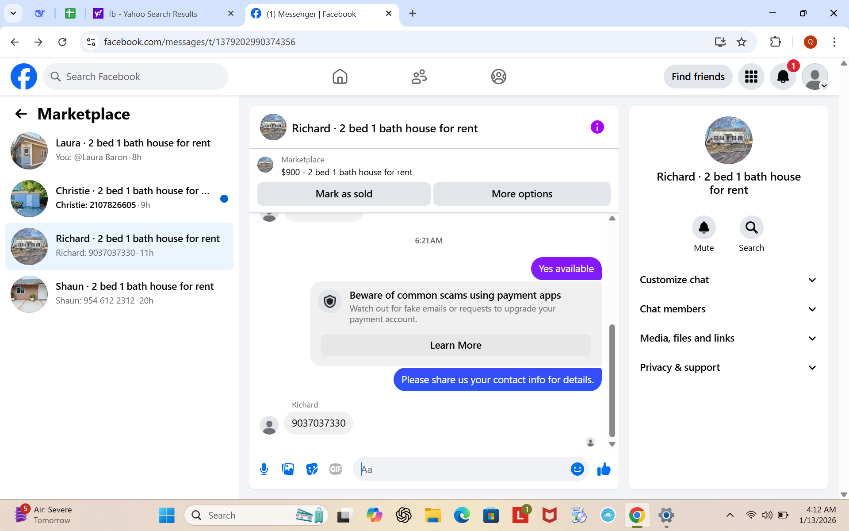Open the Facebook notifications bell

click(x=783, y=77)
